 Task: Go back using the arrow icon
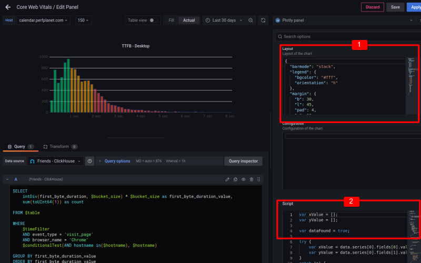tap(8, 7)
